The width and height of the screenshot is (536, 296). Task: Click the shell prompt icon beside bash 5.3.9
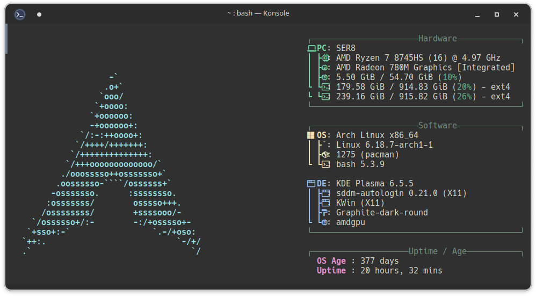coord(325,164)
